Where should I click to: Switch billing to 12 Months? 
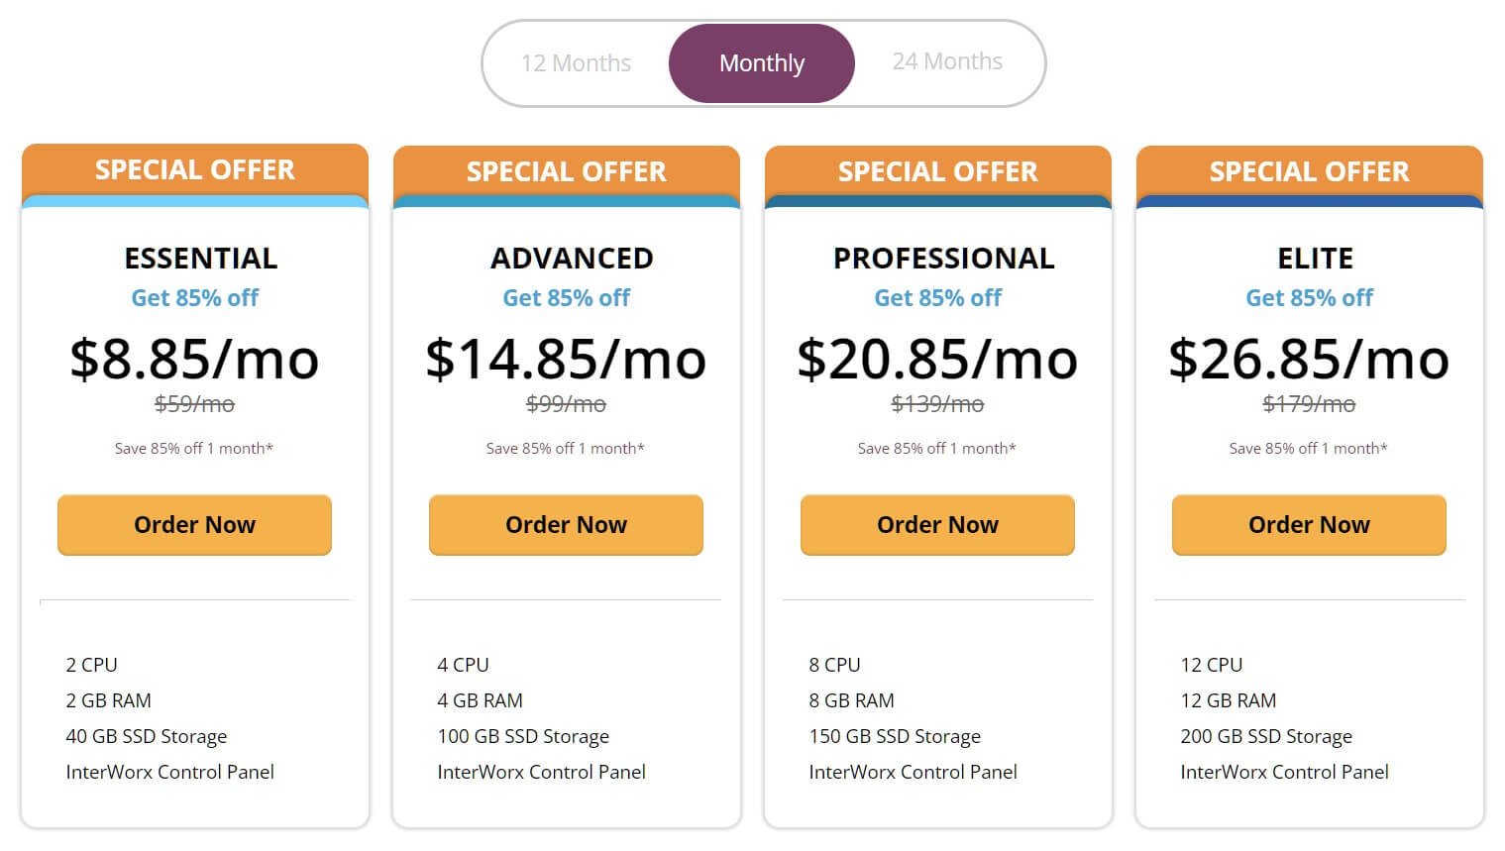click(x=576, y=63)
